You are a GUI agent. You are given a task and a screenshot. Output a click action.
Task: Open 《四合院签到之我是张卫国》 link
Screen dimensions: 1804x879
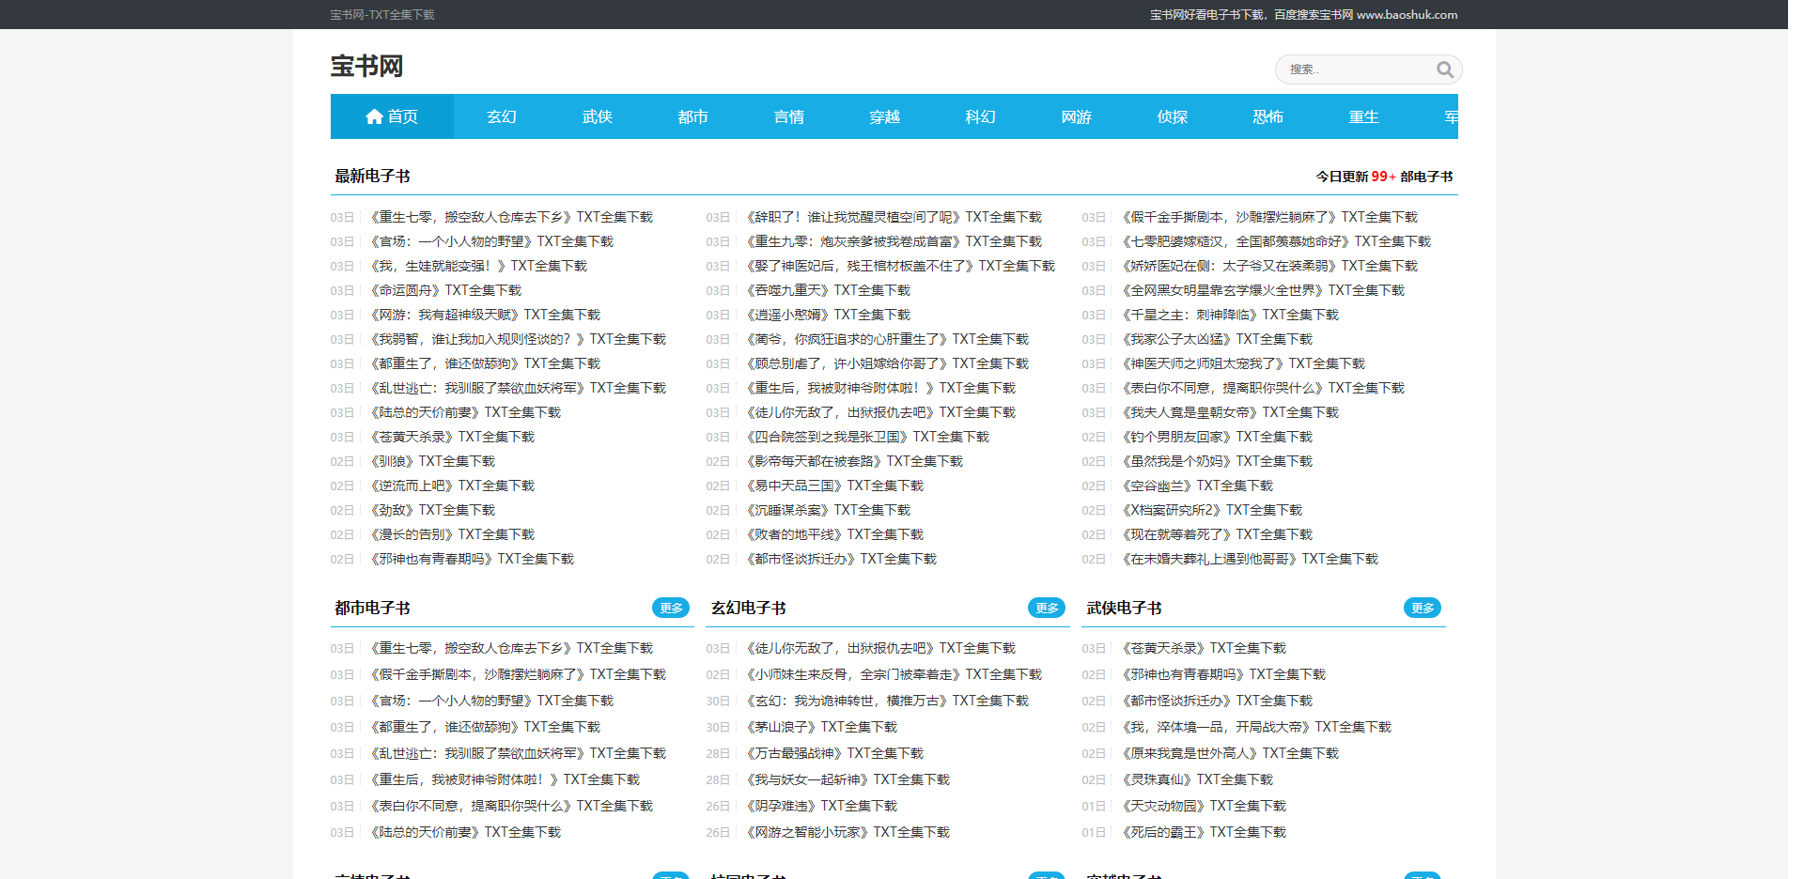click(x=865, y=437)
